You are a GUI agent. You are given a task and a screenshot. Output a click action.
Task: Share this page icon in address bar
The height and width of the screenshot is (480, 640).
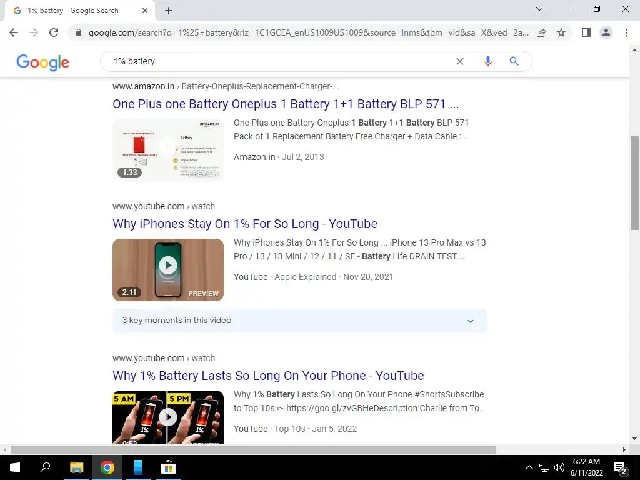[x=541, y=32]
